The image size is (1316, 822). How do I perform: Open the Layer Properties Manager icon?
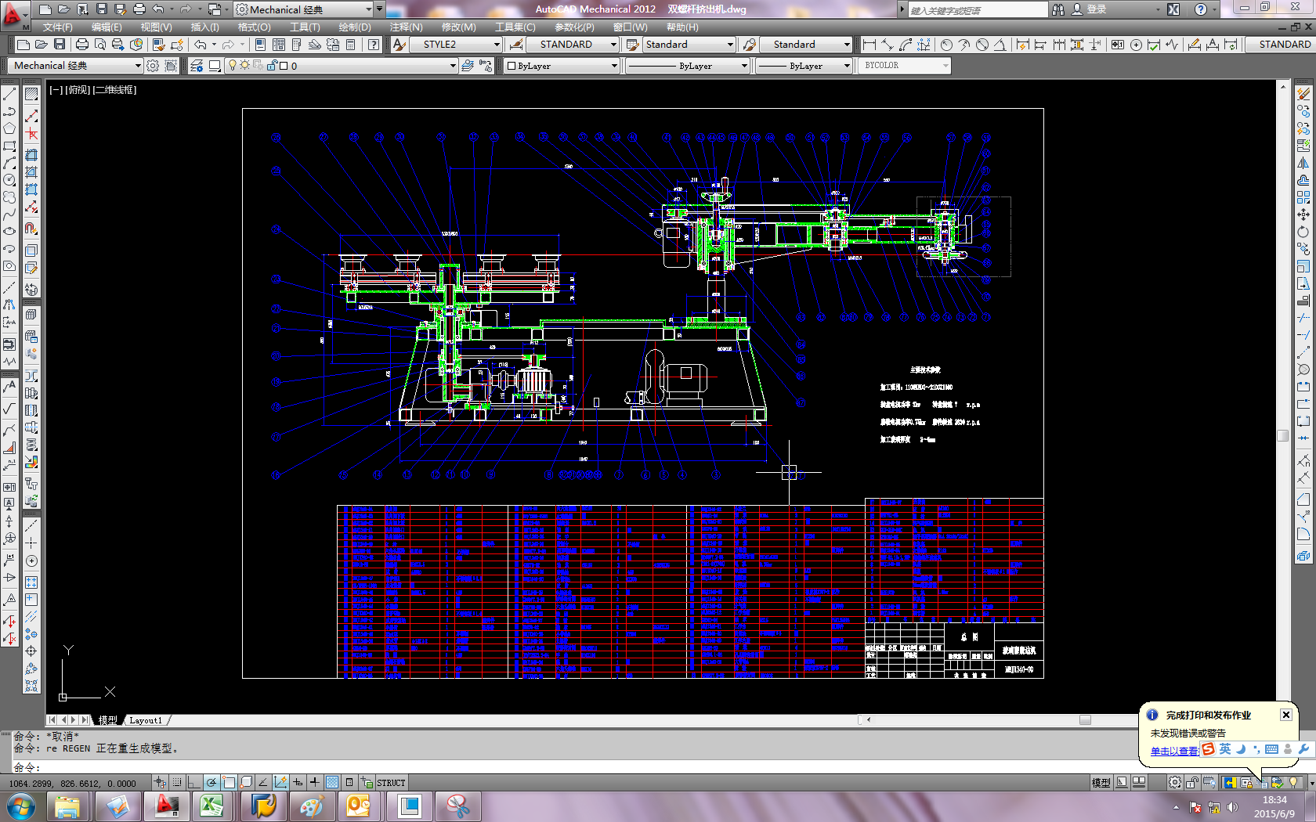click(x=197, y=66)
